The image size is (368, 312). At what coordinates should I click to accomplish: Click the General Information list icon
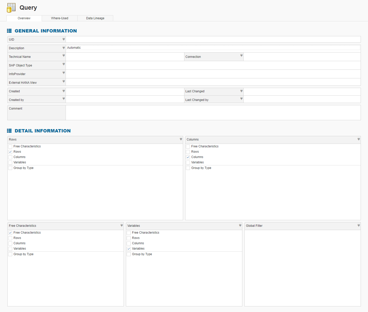pos(9,31)
